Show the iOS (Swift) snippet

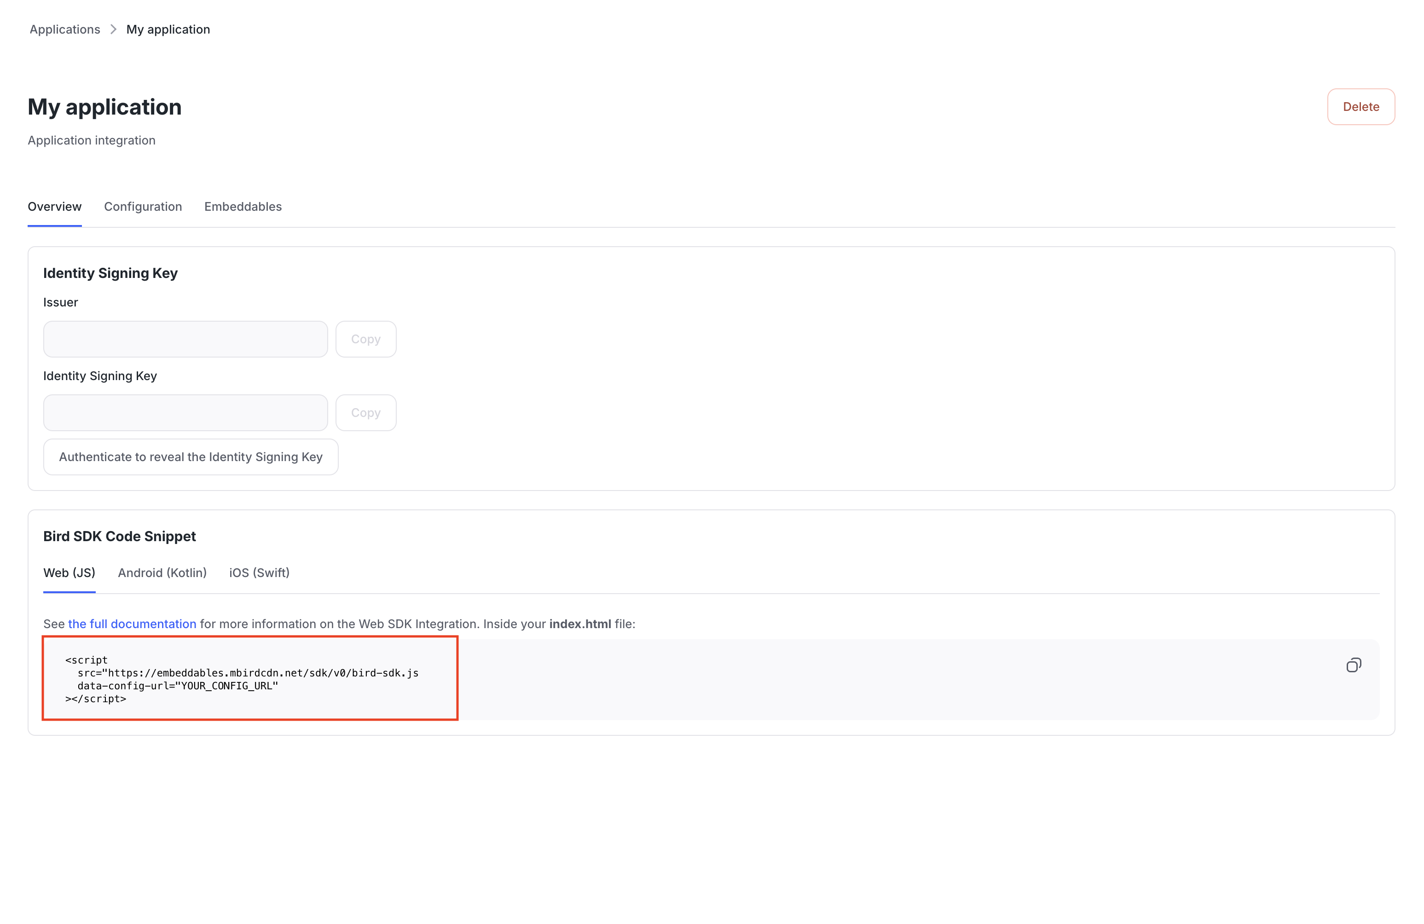[x=259, y=572]
